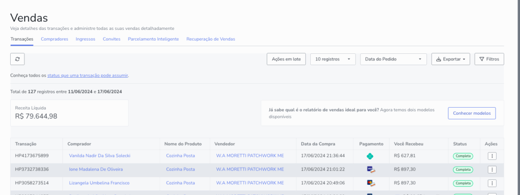The width and height of the screenshot is (520, 195).
Task: Click the Vendas page heading
Action: coord(29,18)
